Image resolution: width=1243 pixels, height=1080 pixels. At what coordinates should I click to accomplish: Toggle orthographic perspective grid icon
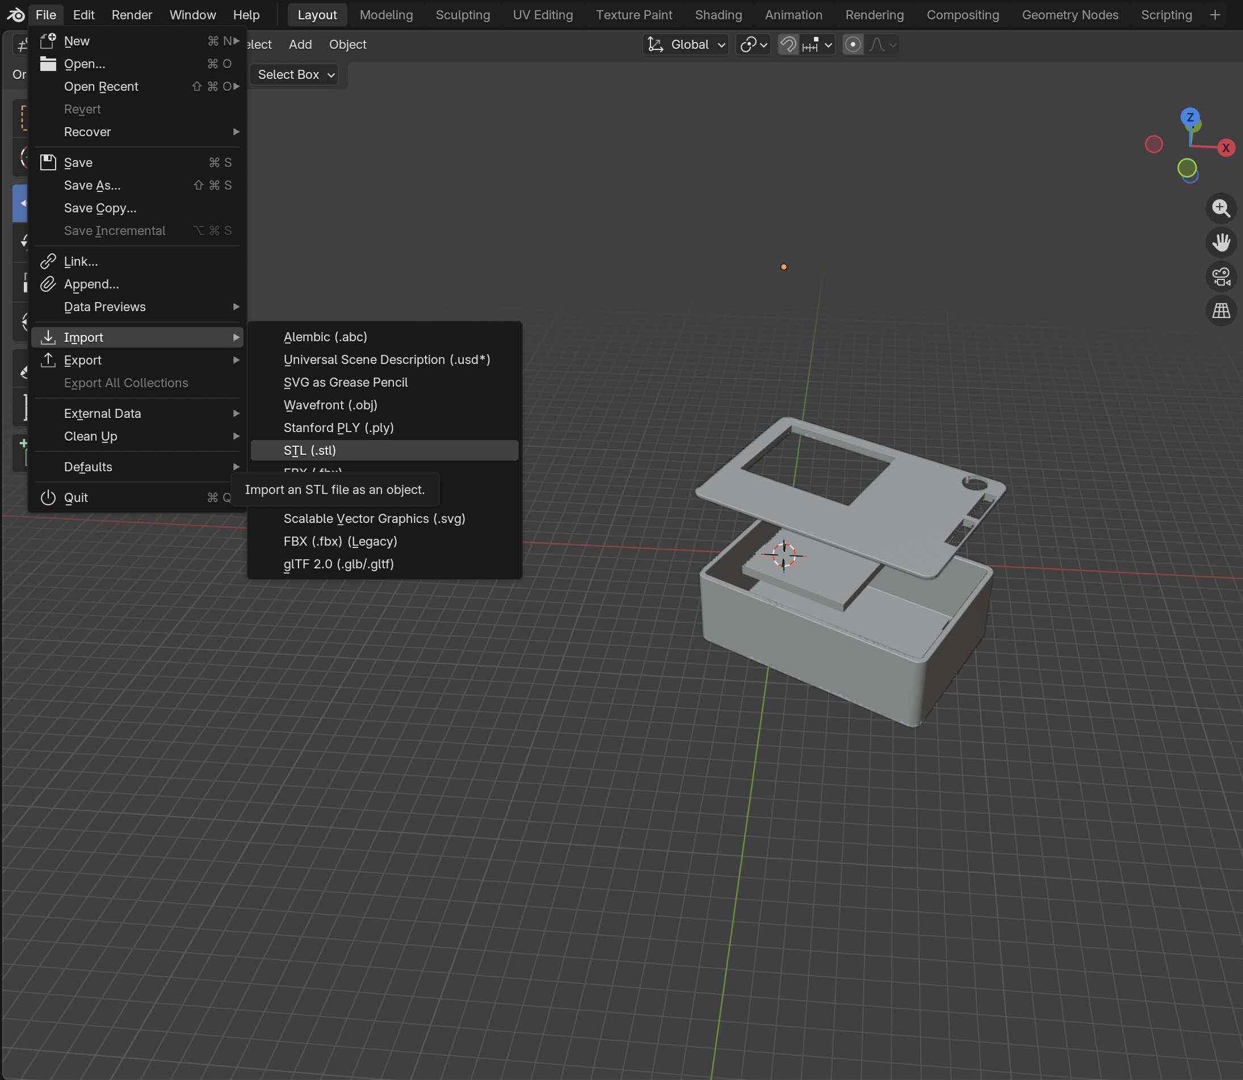(x=1221, y=311)
